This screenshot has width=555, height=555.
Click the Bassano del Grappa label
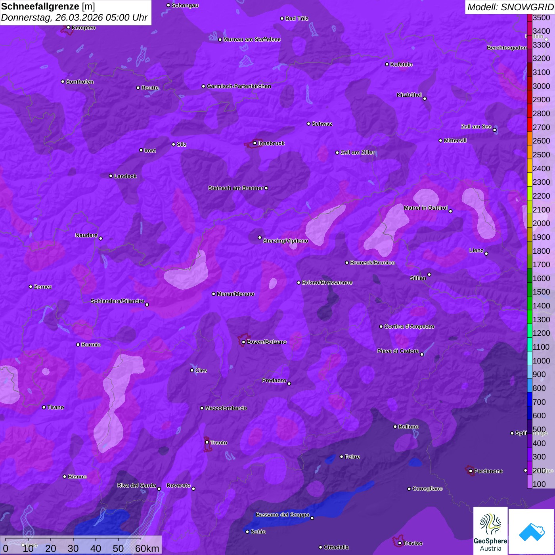(x=282, y=515)
